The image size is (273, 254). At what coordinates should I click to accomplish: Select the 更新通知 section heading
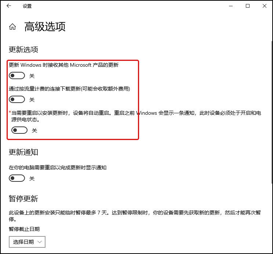click(x=23, y=152)
